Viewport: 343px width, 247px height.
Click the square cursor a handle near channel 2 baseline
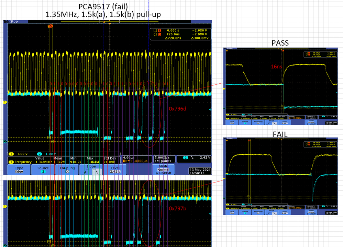49,138
